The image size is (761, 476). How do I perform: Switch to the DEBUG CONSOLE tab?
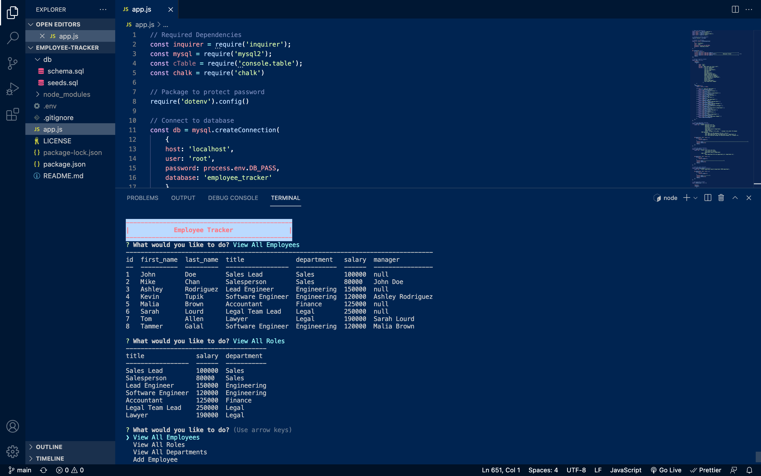[233, 198]
